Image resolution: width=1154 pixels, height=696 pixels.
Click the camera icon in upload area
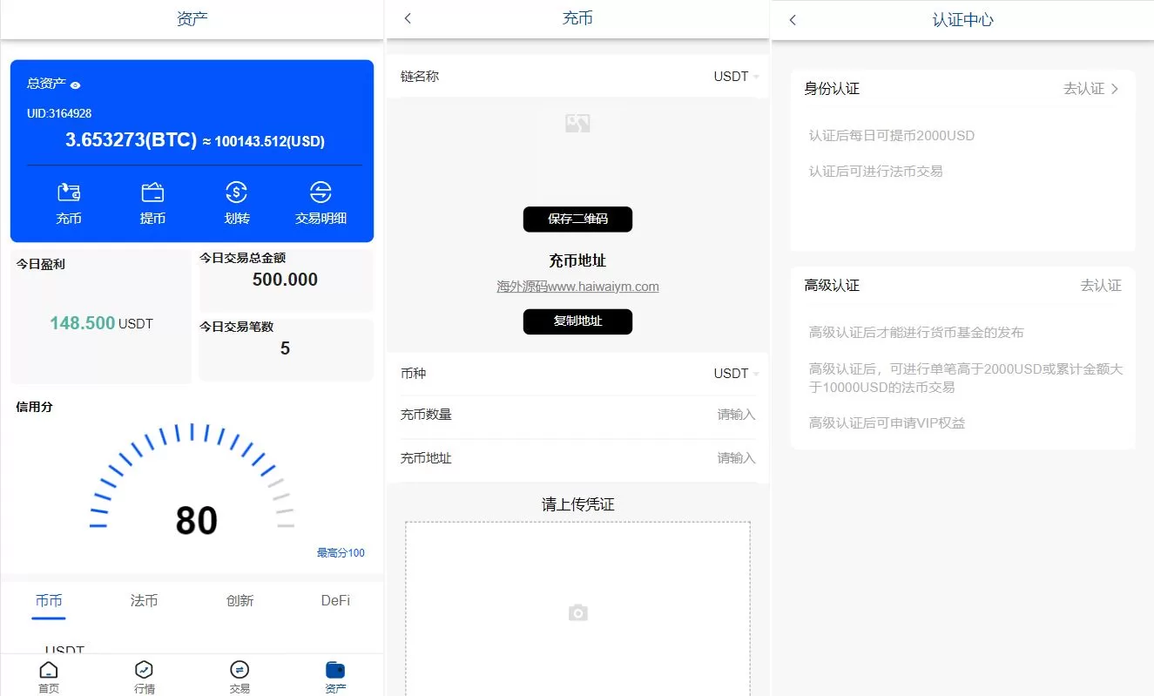[577, 613]
